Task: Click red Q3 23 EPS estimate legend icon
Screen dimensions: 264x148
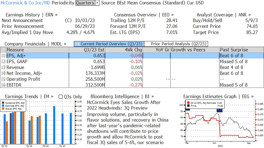Action: click(188, 103)
